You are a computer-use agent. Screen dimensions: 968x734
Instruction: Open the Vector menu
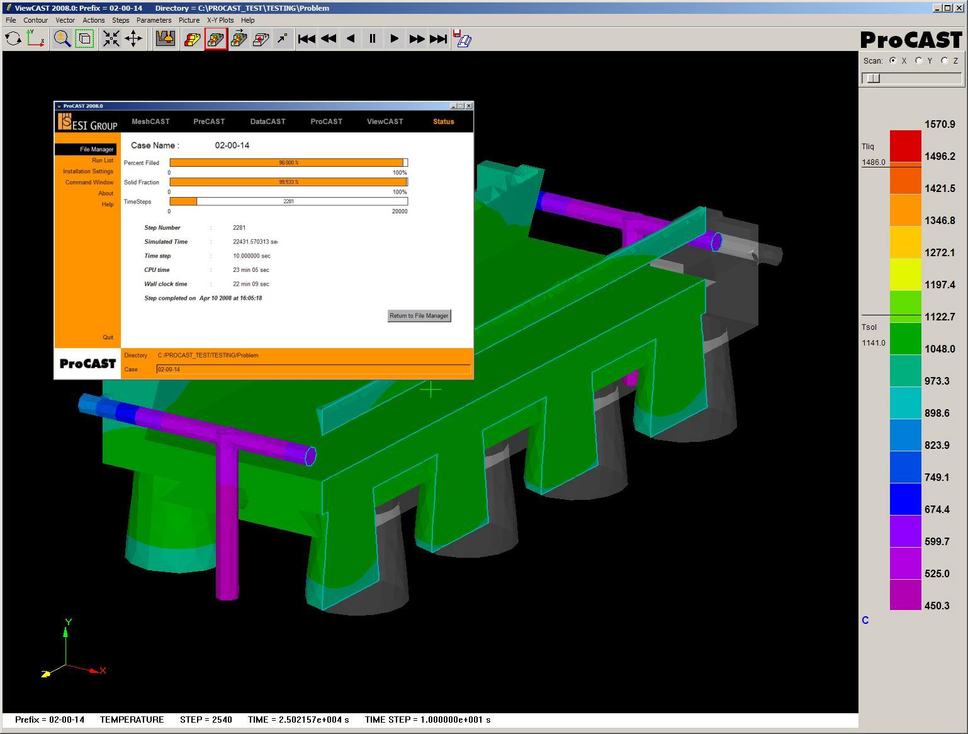[x=65, y=20]
